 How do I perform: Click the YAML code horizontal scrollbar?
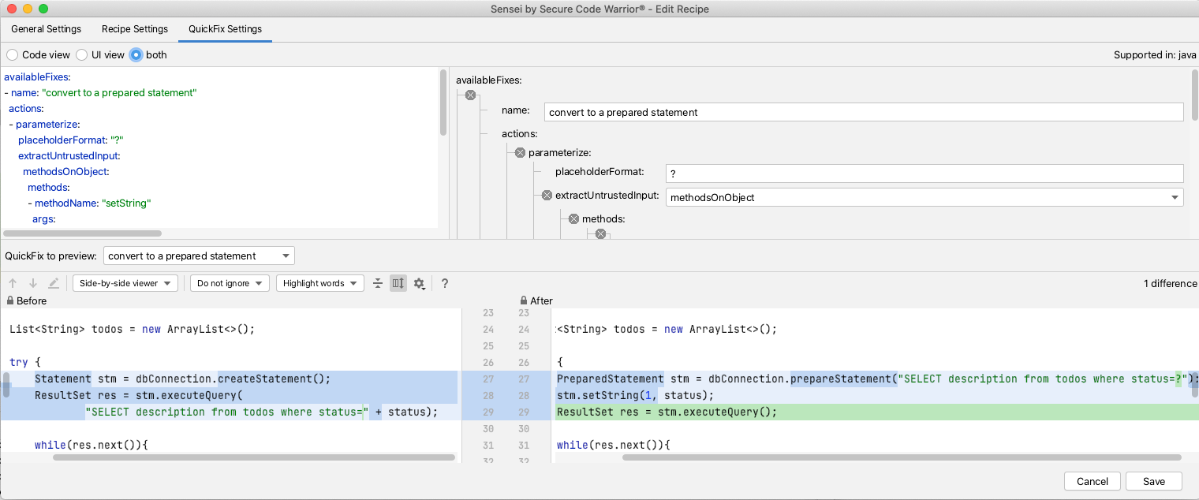click(81, 233)
